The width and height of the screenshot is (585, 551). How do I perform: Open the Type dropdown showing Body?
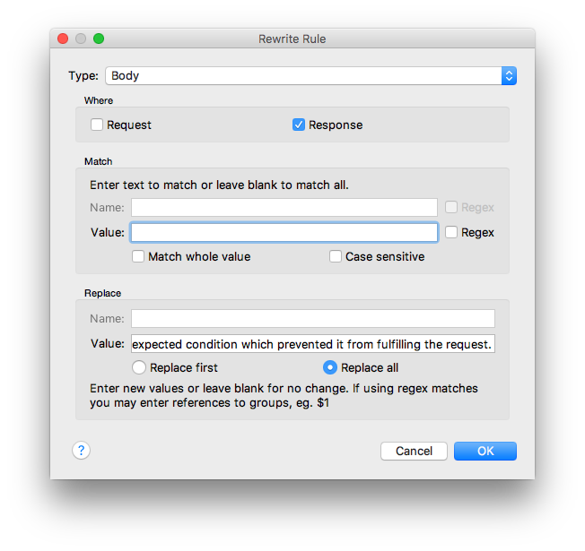click(x=310, y=75)
